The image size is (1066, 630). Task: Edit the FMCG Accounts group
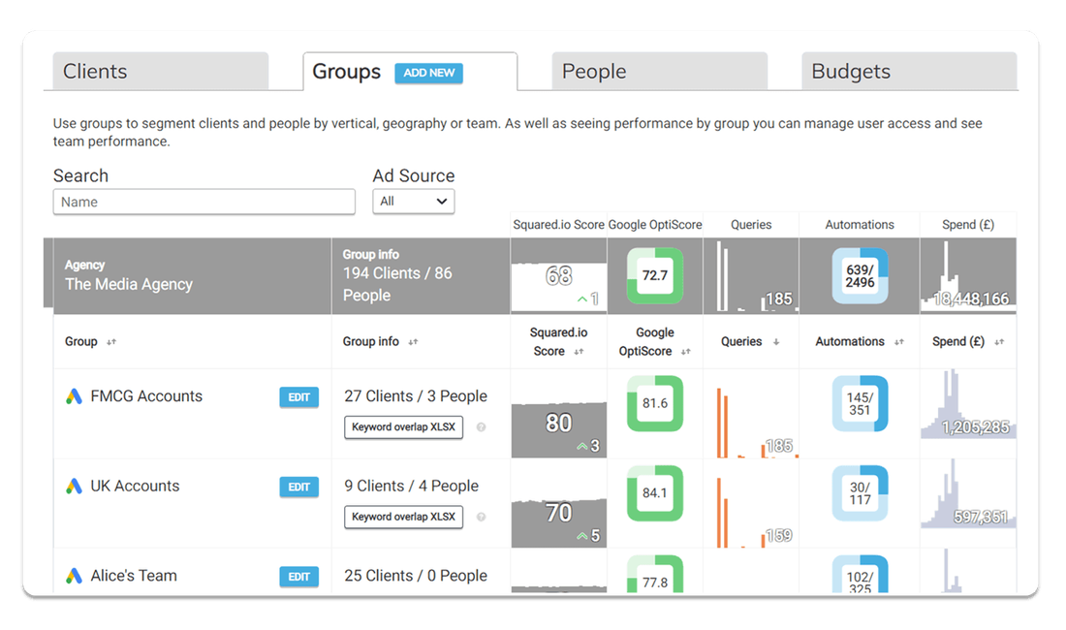[x=298, y=397]
